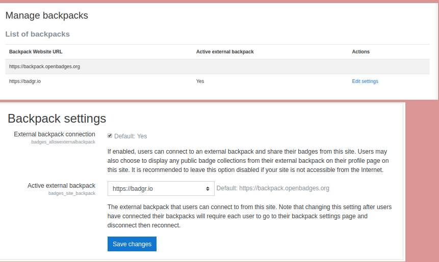Open Edit settings for badgr.io
Image resolution: width=439 pixels, height=262 pixels.
(x=365, y=81)
